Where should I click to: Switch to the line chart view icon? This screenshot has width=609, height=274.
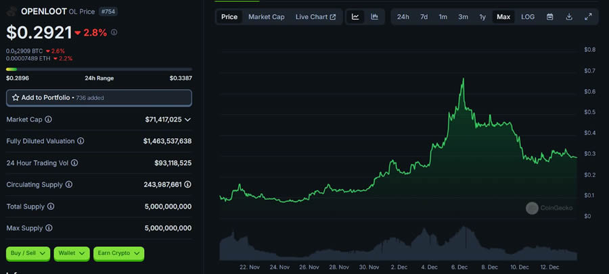coord(355,17)
